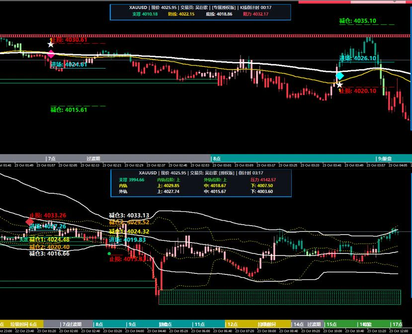Select the 止损: 4033.26 label in lower chart
Image resolution: width=412 pixels, height=334 pixels.
(48, 216)
